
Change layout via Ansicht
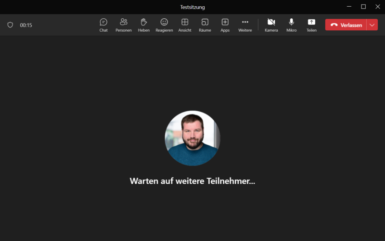pyautogui.click(x=185, y=25)
